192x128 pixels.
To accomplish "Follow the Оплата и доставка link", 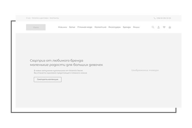I will click(40, 18).
